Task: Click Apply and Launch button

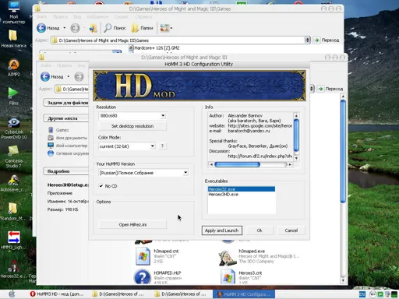Action: click(222, 230)
